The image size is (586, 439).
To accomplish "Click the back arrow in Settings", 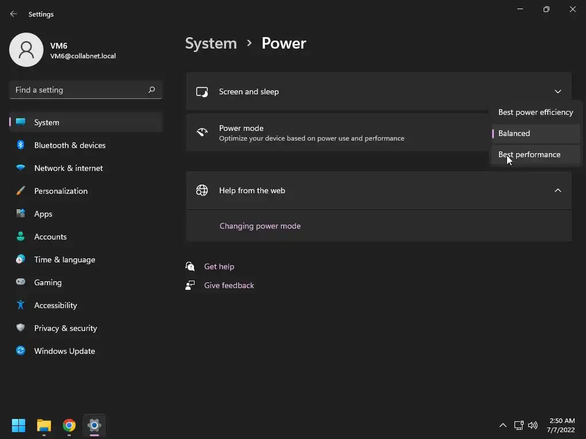I will [x=14, y=14].
